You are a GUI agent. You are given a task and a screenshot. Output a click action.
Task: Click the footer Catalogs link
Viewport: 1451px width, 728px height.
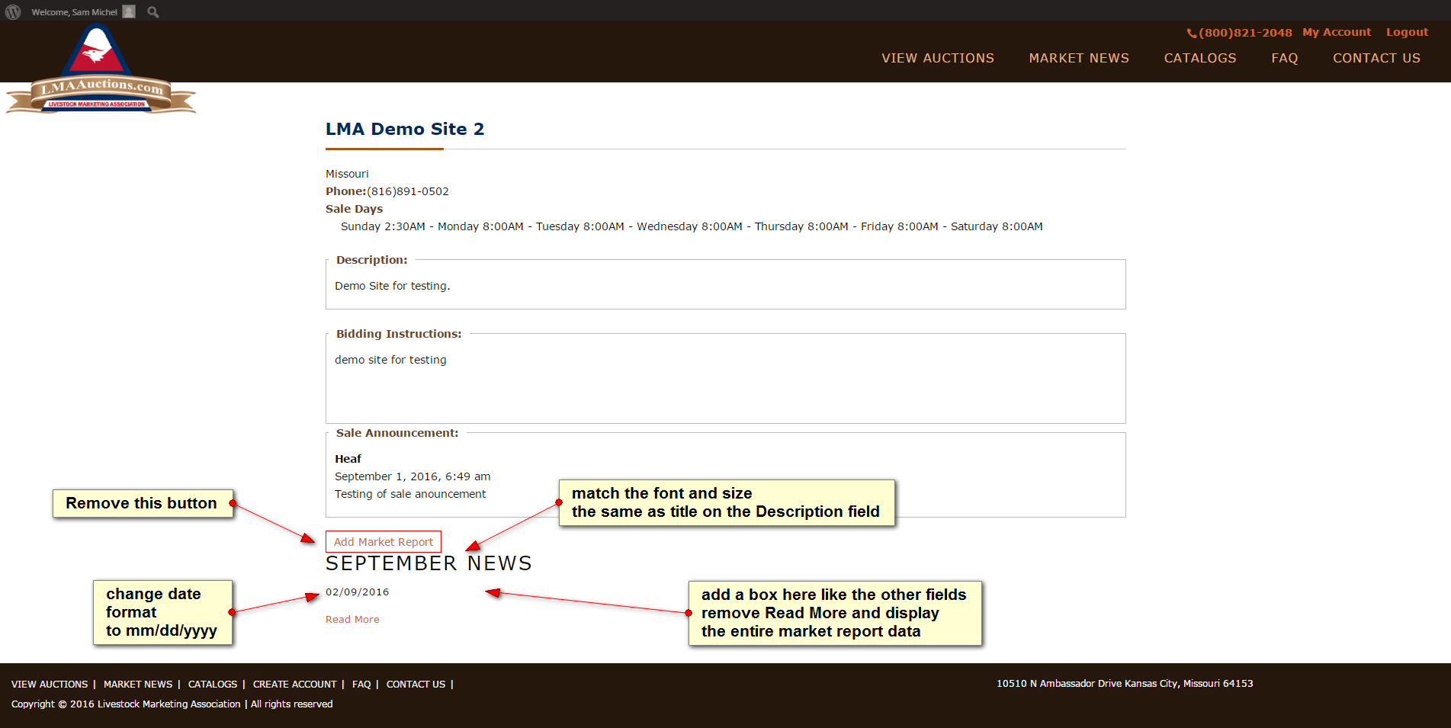[x=213, y=685]
